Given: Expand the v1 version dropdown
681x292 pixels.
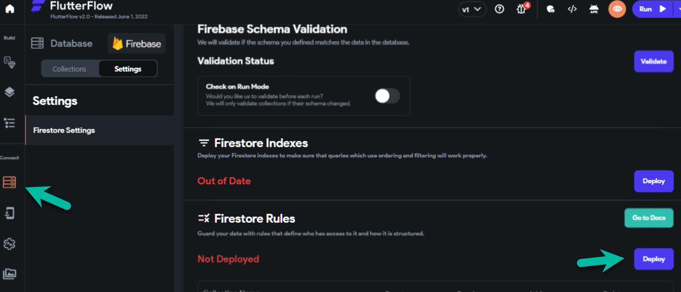Looking at the screenshot, I should tap(472, 9).
